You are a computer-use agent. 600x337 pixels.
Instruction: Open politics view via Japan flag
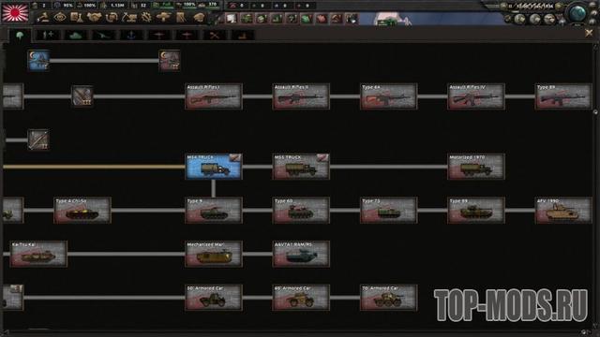tap(15, 12)
